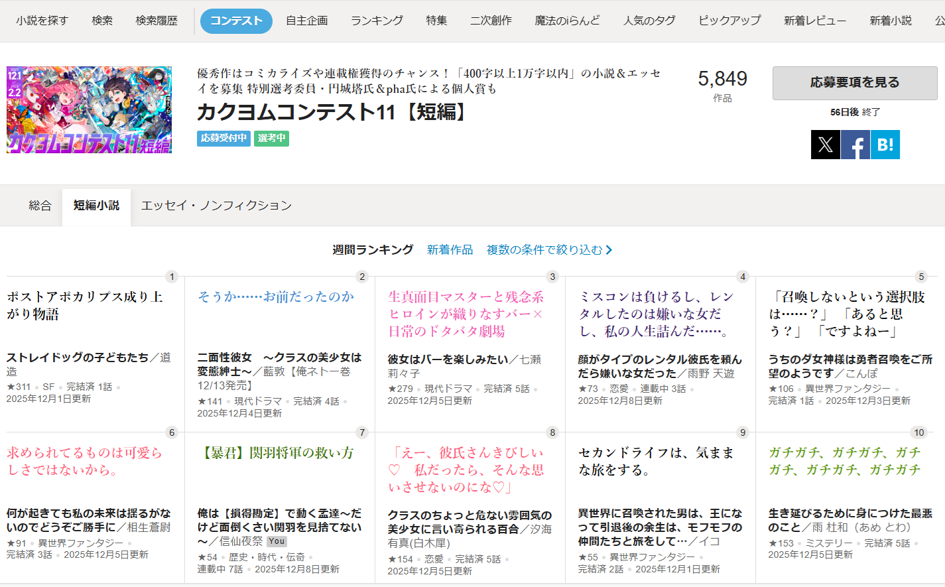Open 小説を探す in the navigation bar
The height and width of the screenshot is (587, 945).
tap(42, 21)
